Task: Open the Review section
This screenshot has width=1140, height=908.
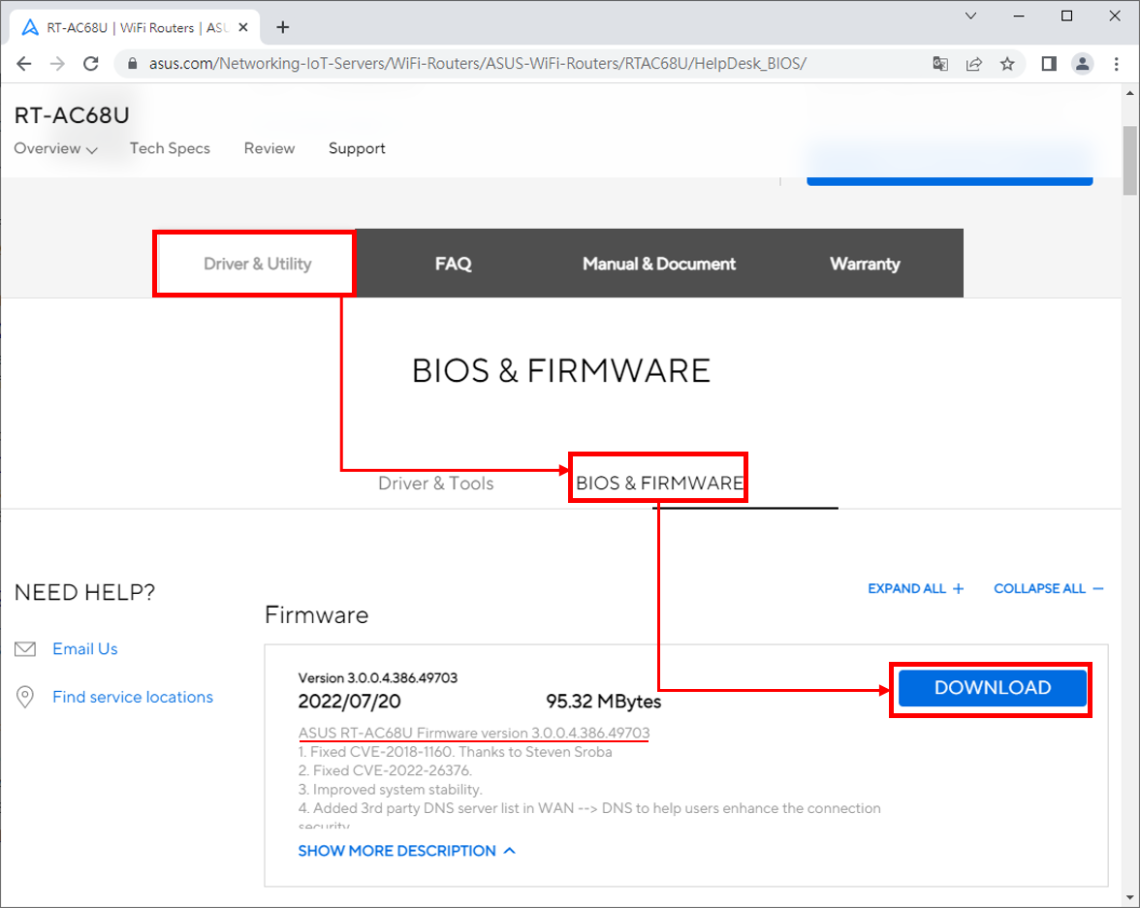Action: (269, 148)
